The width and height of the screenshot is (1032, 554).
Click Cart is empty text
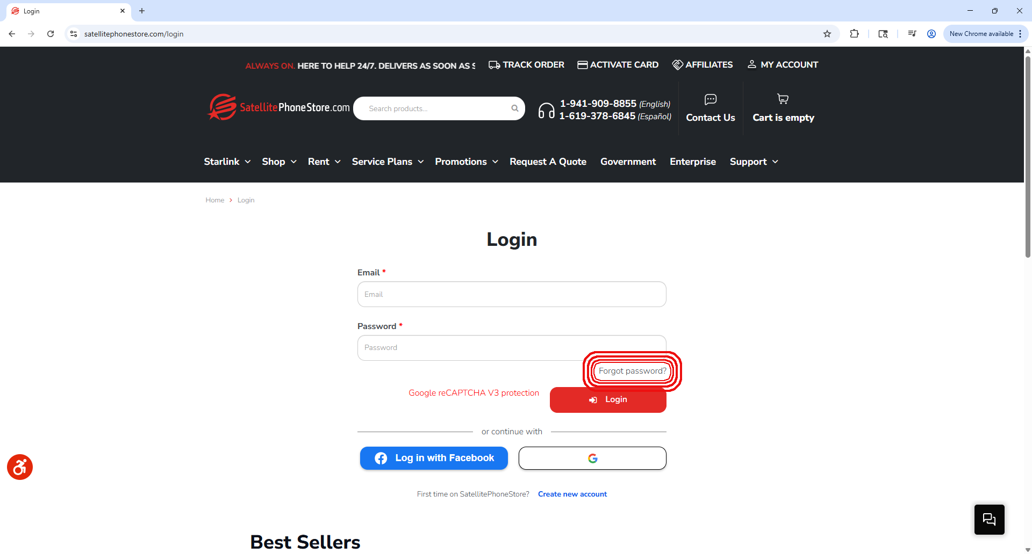tap(783, 118)
